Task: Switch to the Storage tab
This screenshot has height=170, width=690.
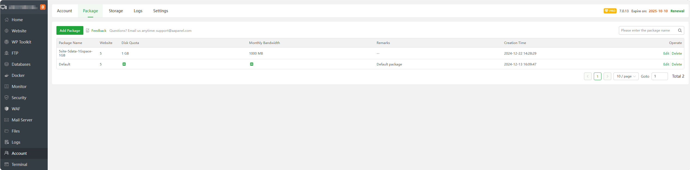Action: click(116, 11)
